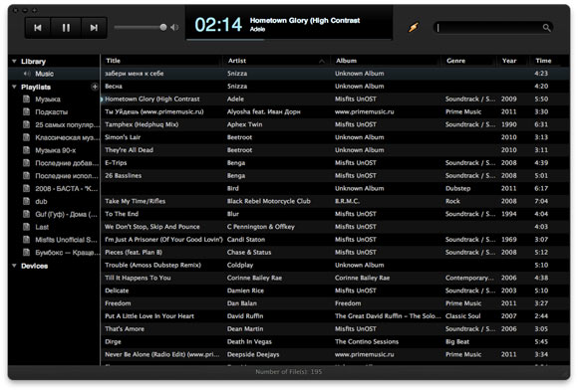Viewport: 578px width, 391px height.
Task: Click playlist icon next to Классическая муз
Action: pyautogui.click(x=26, y=137)
